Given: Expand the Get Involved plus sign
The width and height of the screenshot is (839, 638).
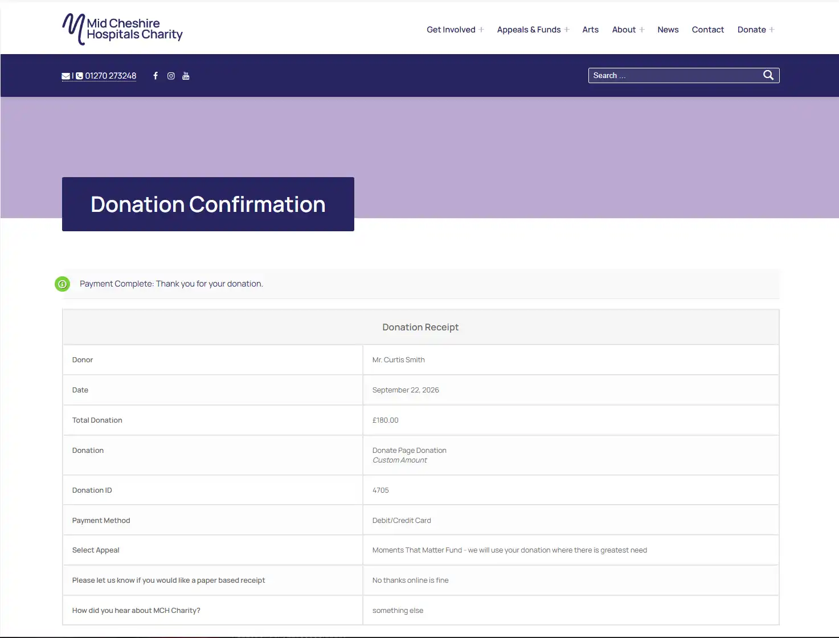Looking at the screenshot, I should (x=481, y=30).
